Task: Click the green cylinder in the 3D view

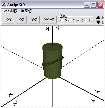Action: [x=52, y=61]
